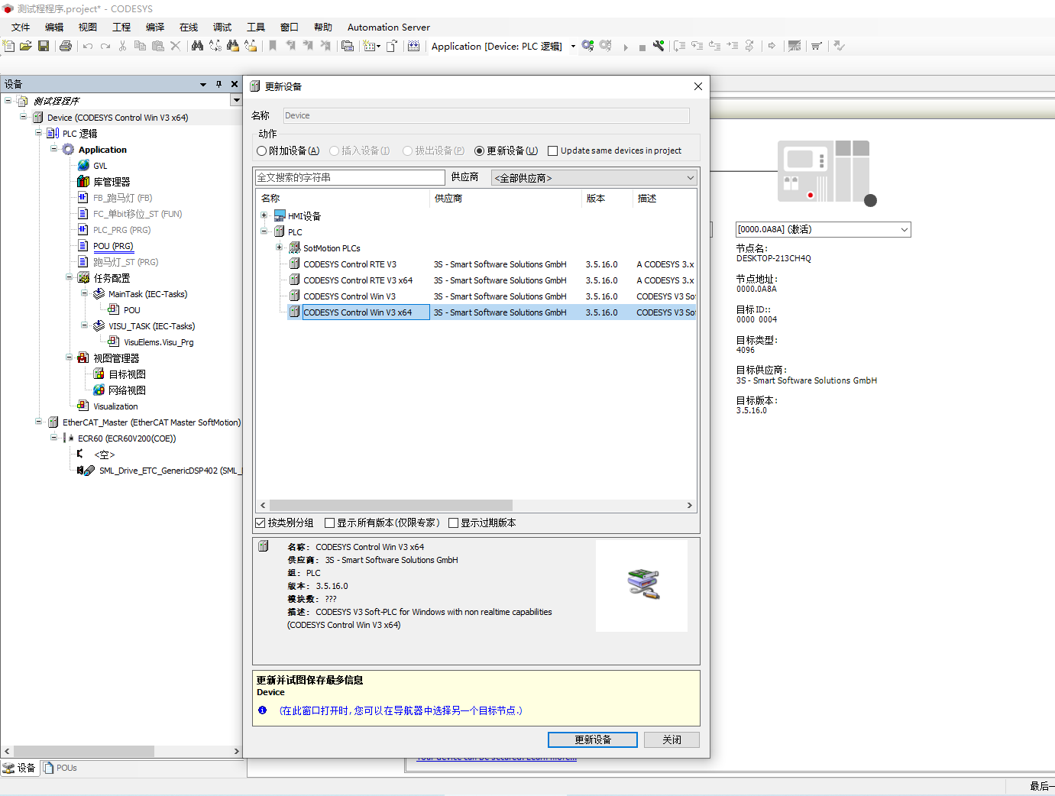The image size is (1055, 796).
Task: Open the 工程 menu
Action: (121, 27)
